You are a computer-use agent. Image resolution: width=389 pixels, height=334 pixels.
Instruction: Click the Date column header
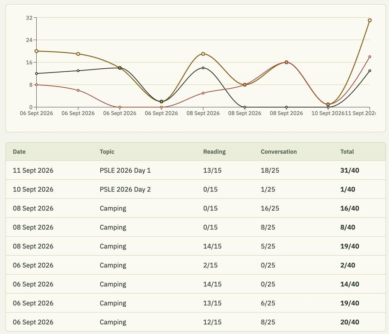(19, 152)
